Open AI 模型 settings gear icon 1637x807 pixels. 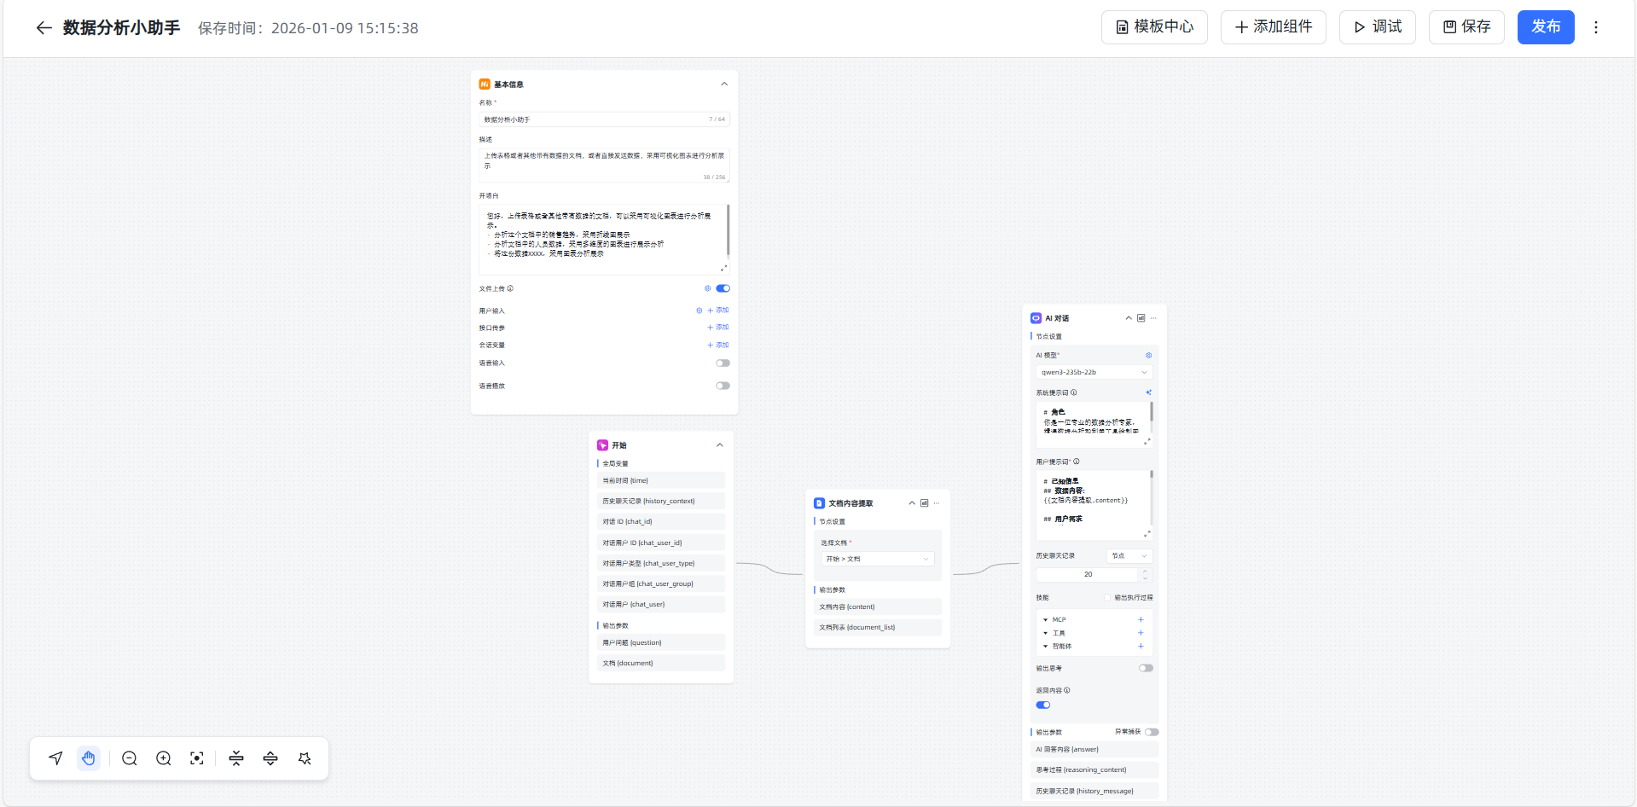click(x=1148, y=356)
